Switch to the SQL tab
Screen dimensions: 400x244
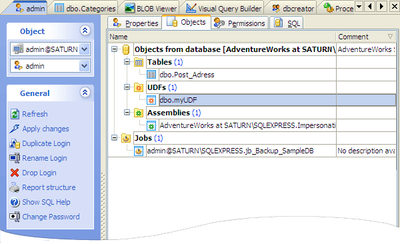[287, 23]
